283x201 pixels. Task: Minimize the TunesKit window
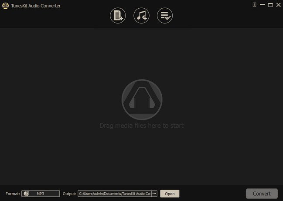[x=262, y=5]
